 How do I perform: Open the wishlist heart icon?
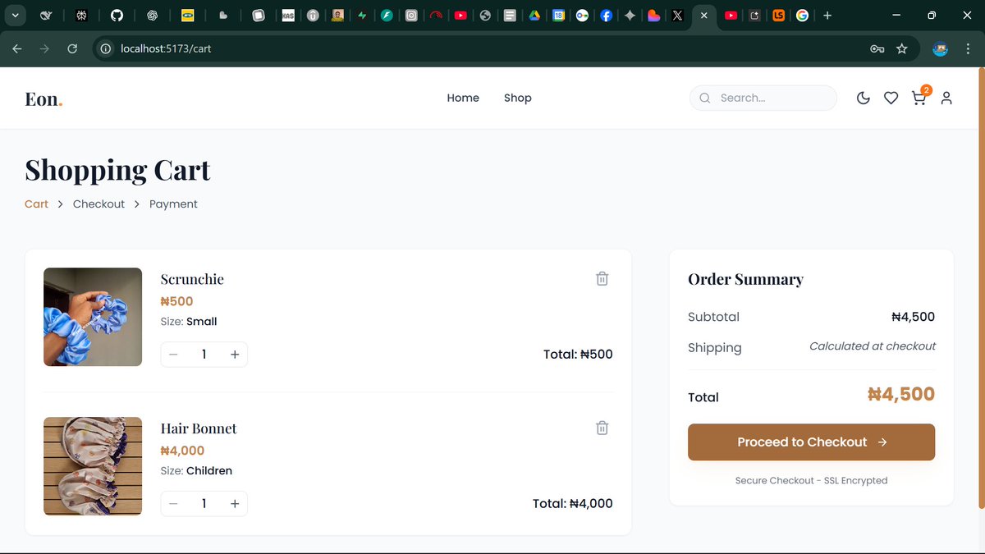pos(891,98)
